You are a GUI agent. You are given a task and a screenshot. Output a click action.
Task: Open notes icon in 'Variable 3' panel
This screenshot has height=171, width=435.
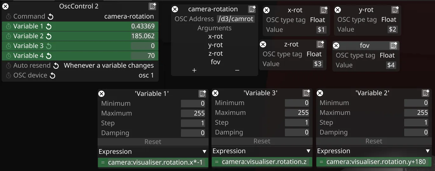click(x=307, y=93)
